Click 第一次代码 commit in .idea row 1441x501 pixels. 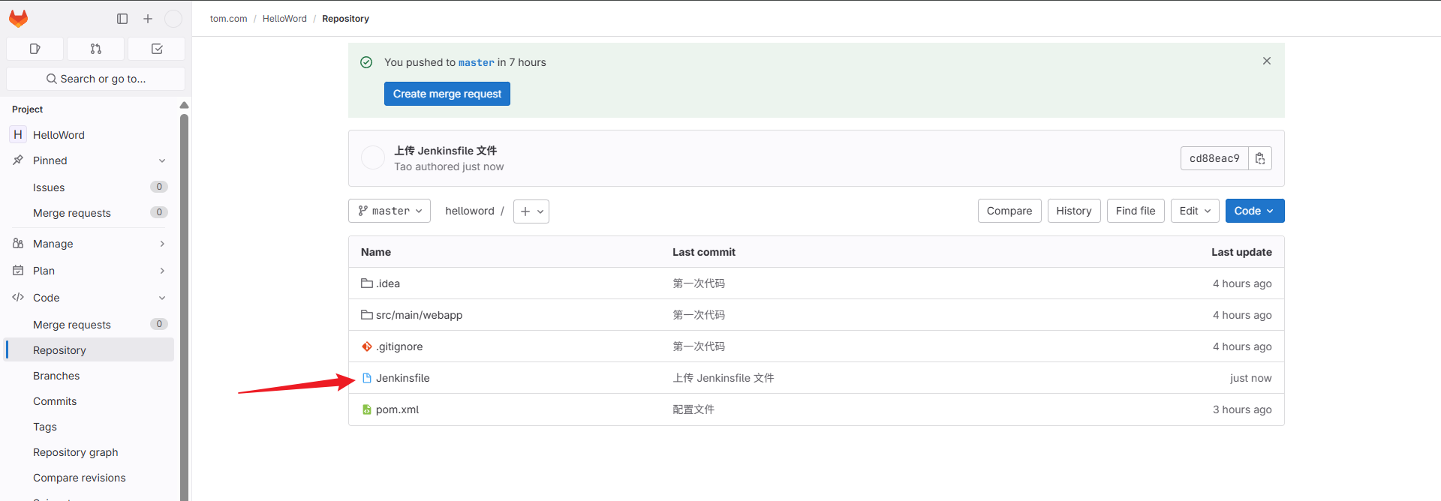(x=699, y=283)
